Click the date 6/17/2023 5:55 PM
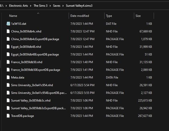Image resolution: width=169 pixels, height=131 pixels. (x=82, y=93)
